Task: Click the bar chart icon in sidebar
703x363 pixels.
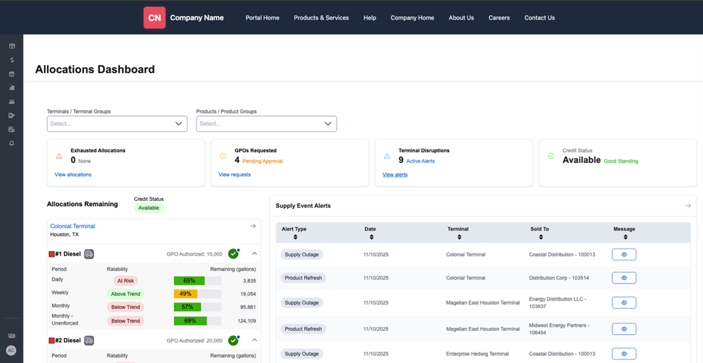Action: (12, 88)
